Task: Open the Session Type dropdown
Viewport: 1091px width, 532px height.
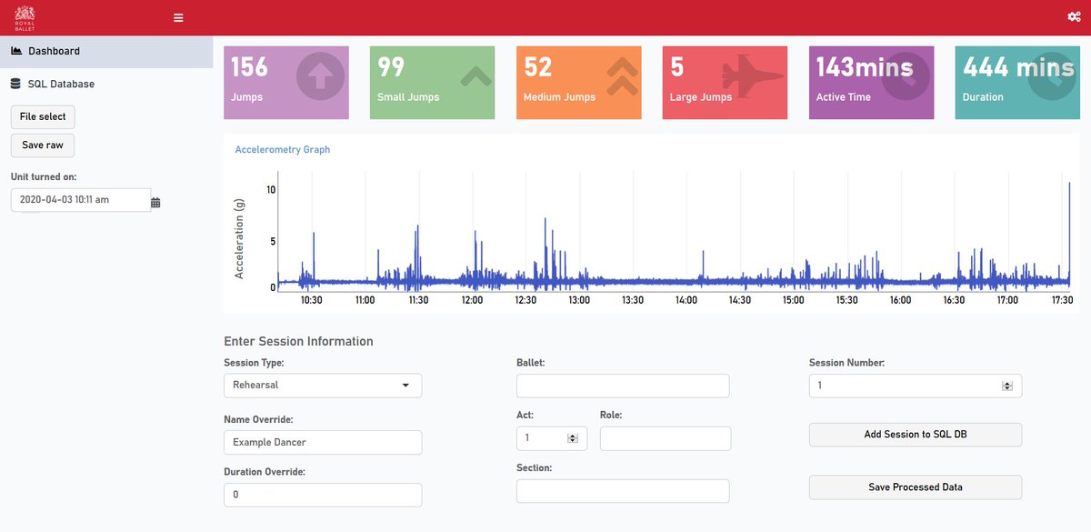Action: point(323,386)
